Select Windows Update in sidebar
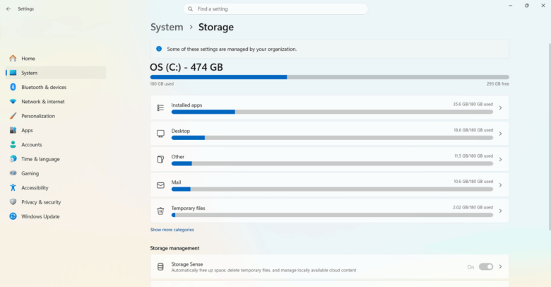The height and width of the screenshot is (287, 551). 56,216
